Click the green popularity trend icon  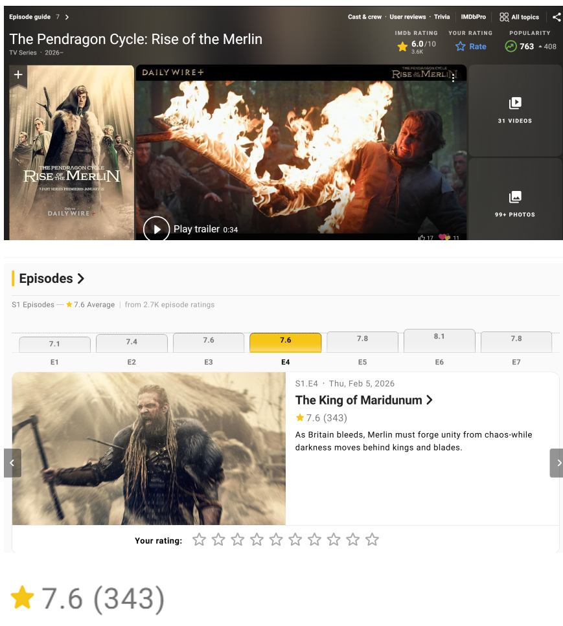[x=511, y=47]
